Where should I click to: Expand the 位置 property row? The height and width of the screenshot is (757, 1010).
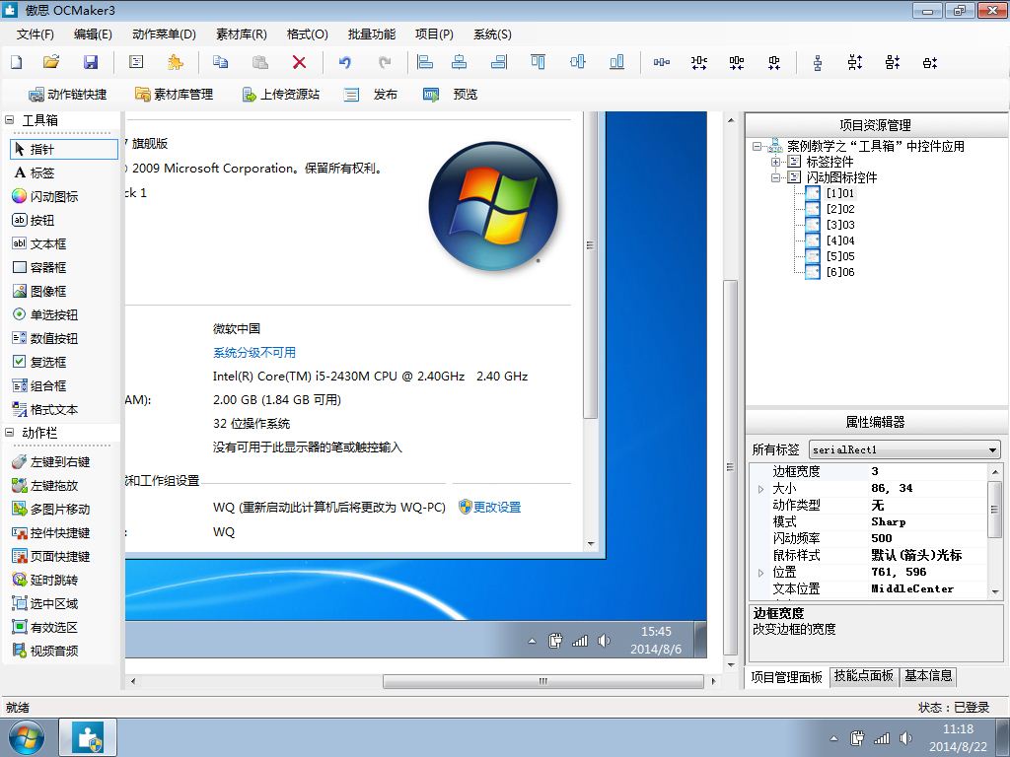(x=760, y=573)
